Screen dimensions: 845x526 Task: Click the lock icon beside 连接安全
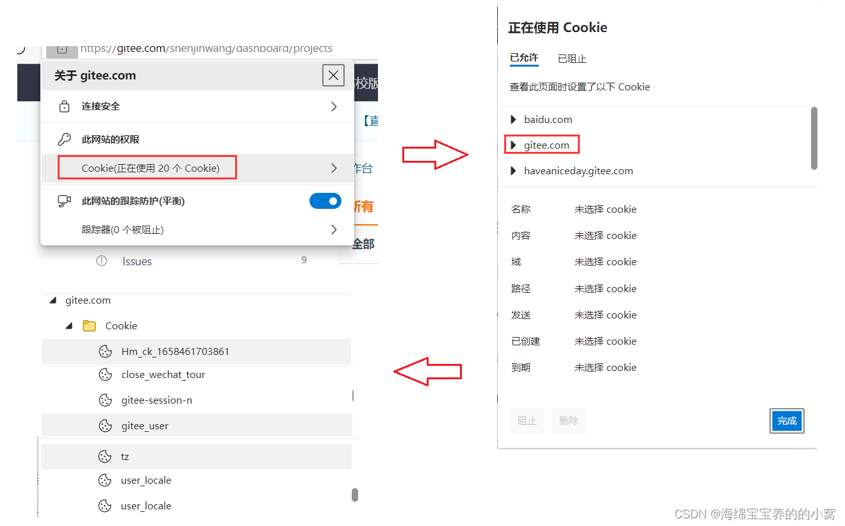click(64, 106)
